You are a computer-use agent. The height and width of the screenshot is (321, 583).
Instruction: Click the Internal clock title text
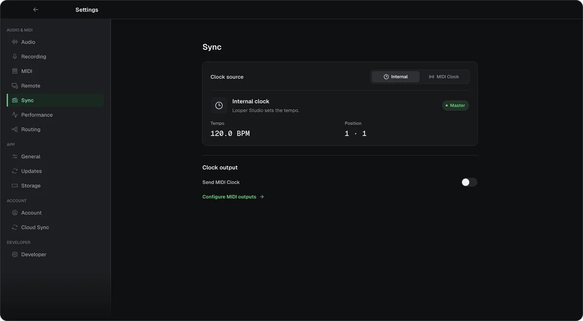pyautogui.click(x=250, y=101)
